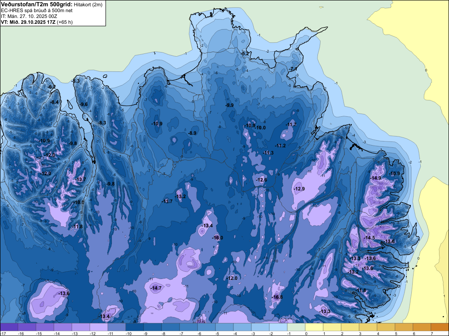
Task: Click the -12.6 temperature value
Action: [261, 180]
